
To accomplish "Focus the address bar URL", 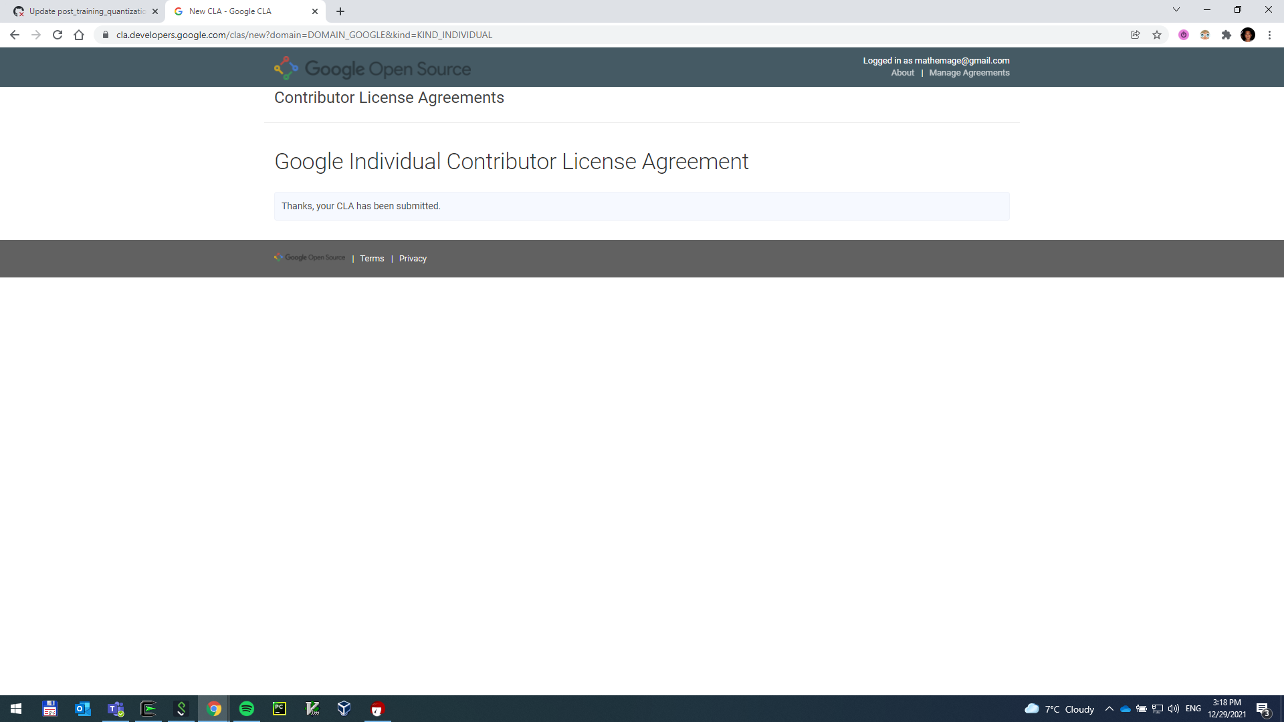I will [304, 35].
